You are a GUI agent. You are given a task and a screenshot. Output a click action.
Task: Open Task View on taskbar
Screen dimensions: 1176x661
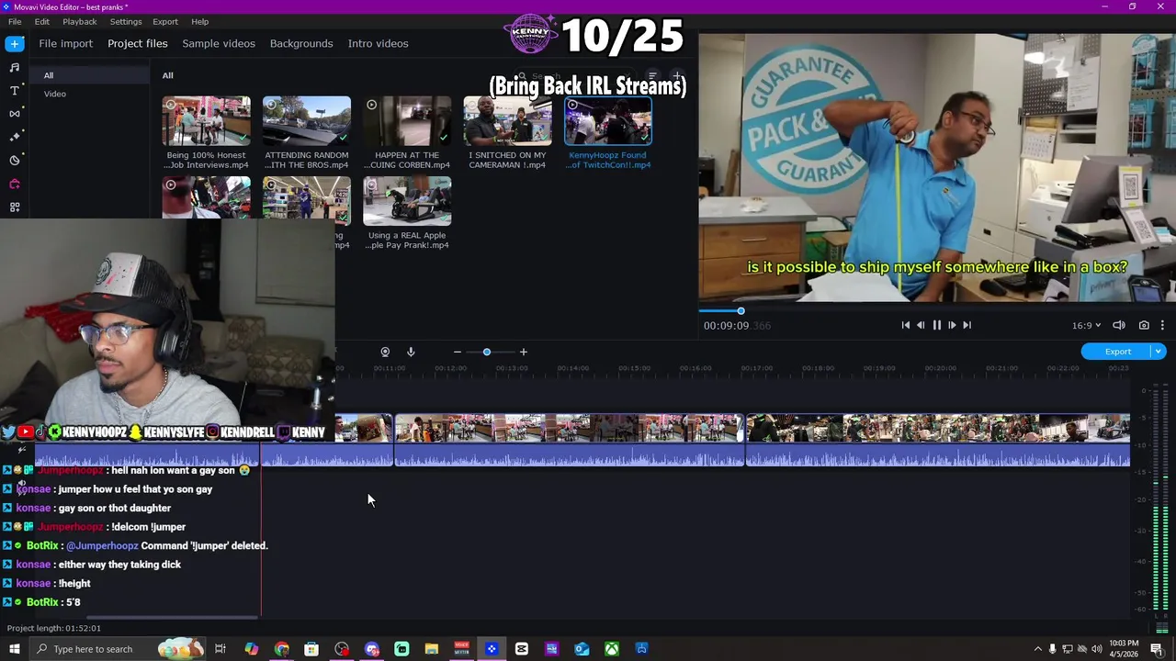tap(220, 649)
